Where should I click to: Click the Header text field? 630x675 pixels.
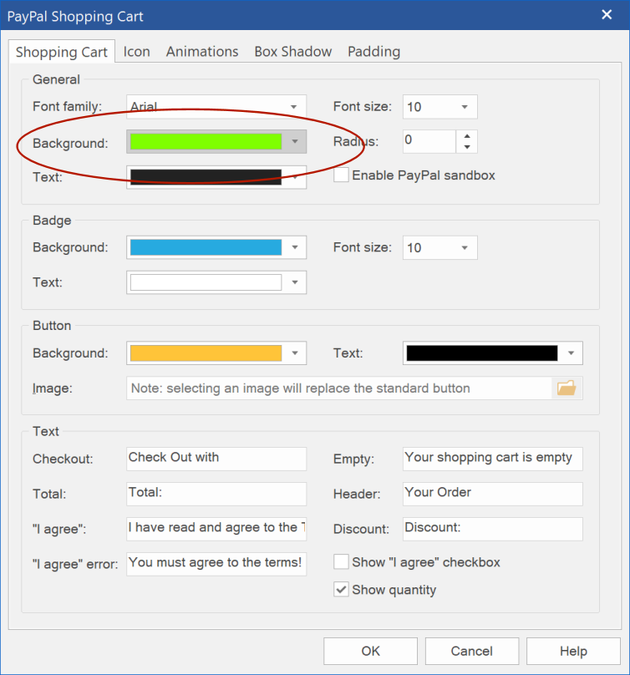493,494
